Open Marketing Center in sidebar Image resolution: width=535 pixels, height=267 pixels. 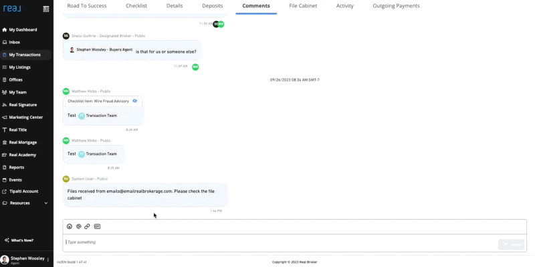coord(25,117)
